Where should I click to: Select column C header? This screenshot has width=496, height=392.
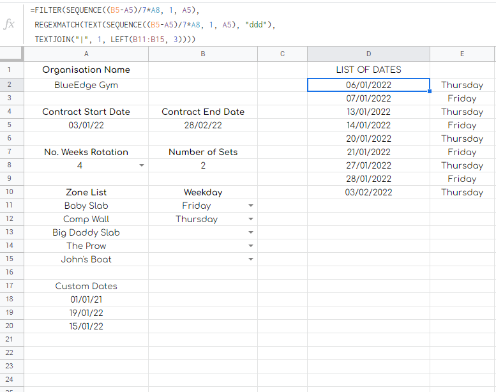pos(283,54)
